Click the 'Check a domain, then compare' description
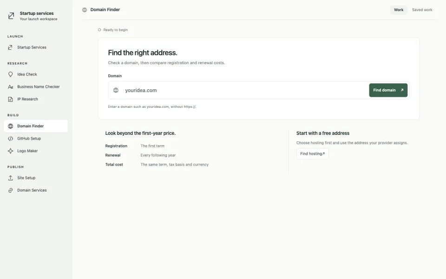The image size is (446, 279). click(x=166, y=63)
